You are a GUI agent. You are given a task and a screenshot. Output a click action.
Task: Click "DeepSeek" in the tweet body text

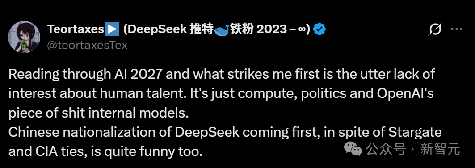click(202, 133)
